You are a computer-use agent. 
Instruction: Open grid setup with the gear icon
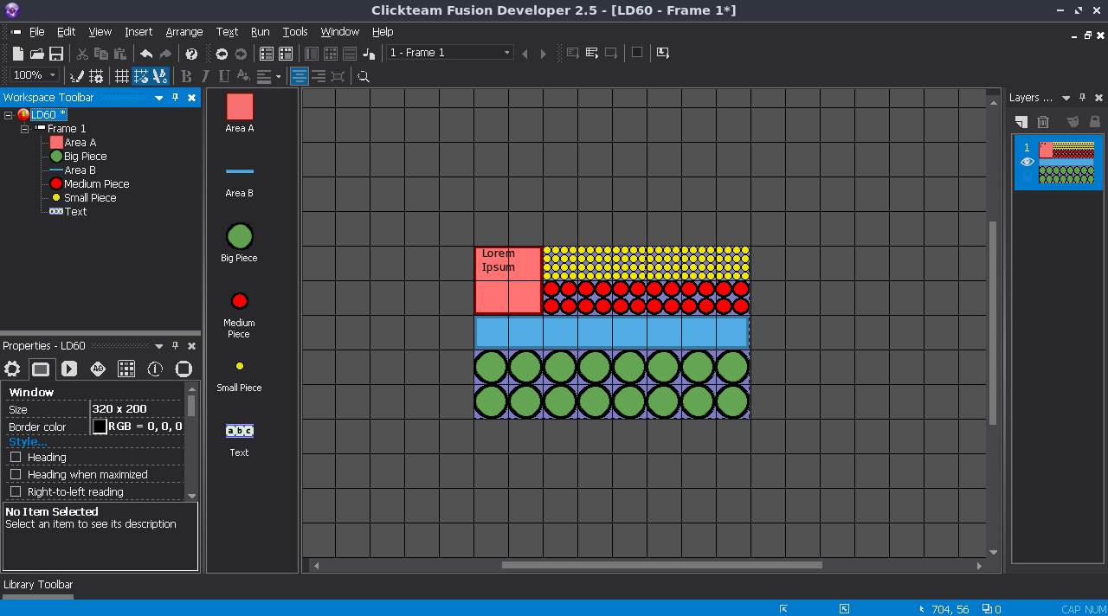[x=96, y=76]
